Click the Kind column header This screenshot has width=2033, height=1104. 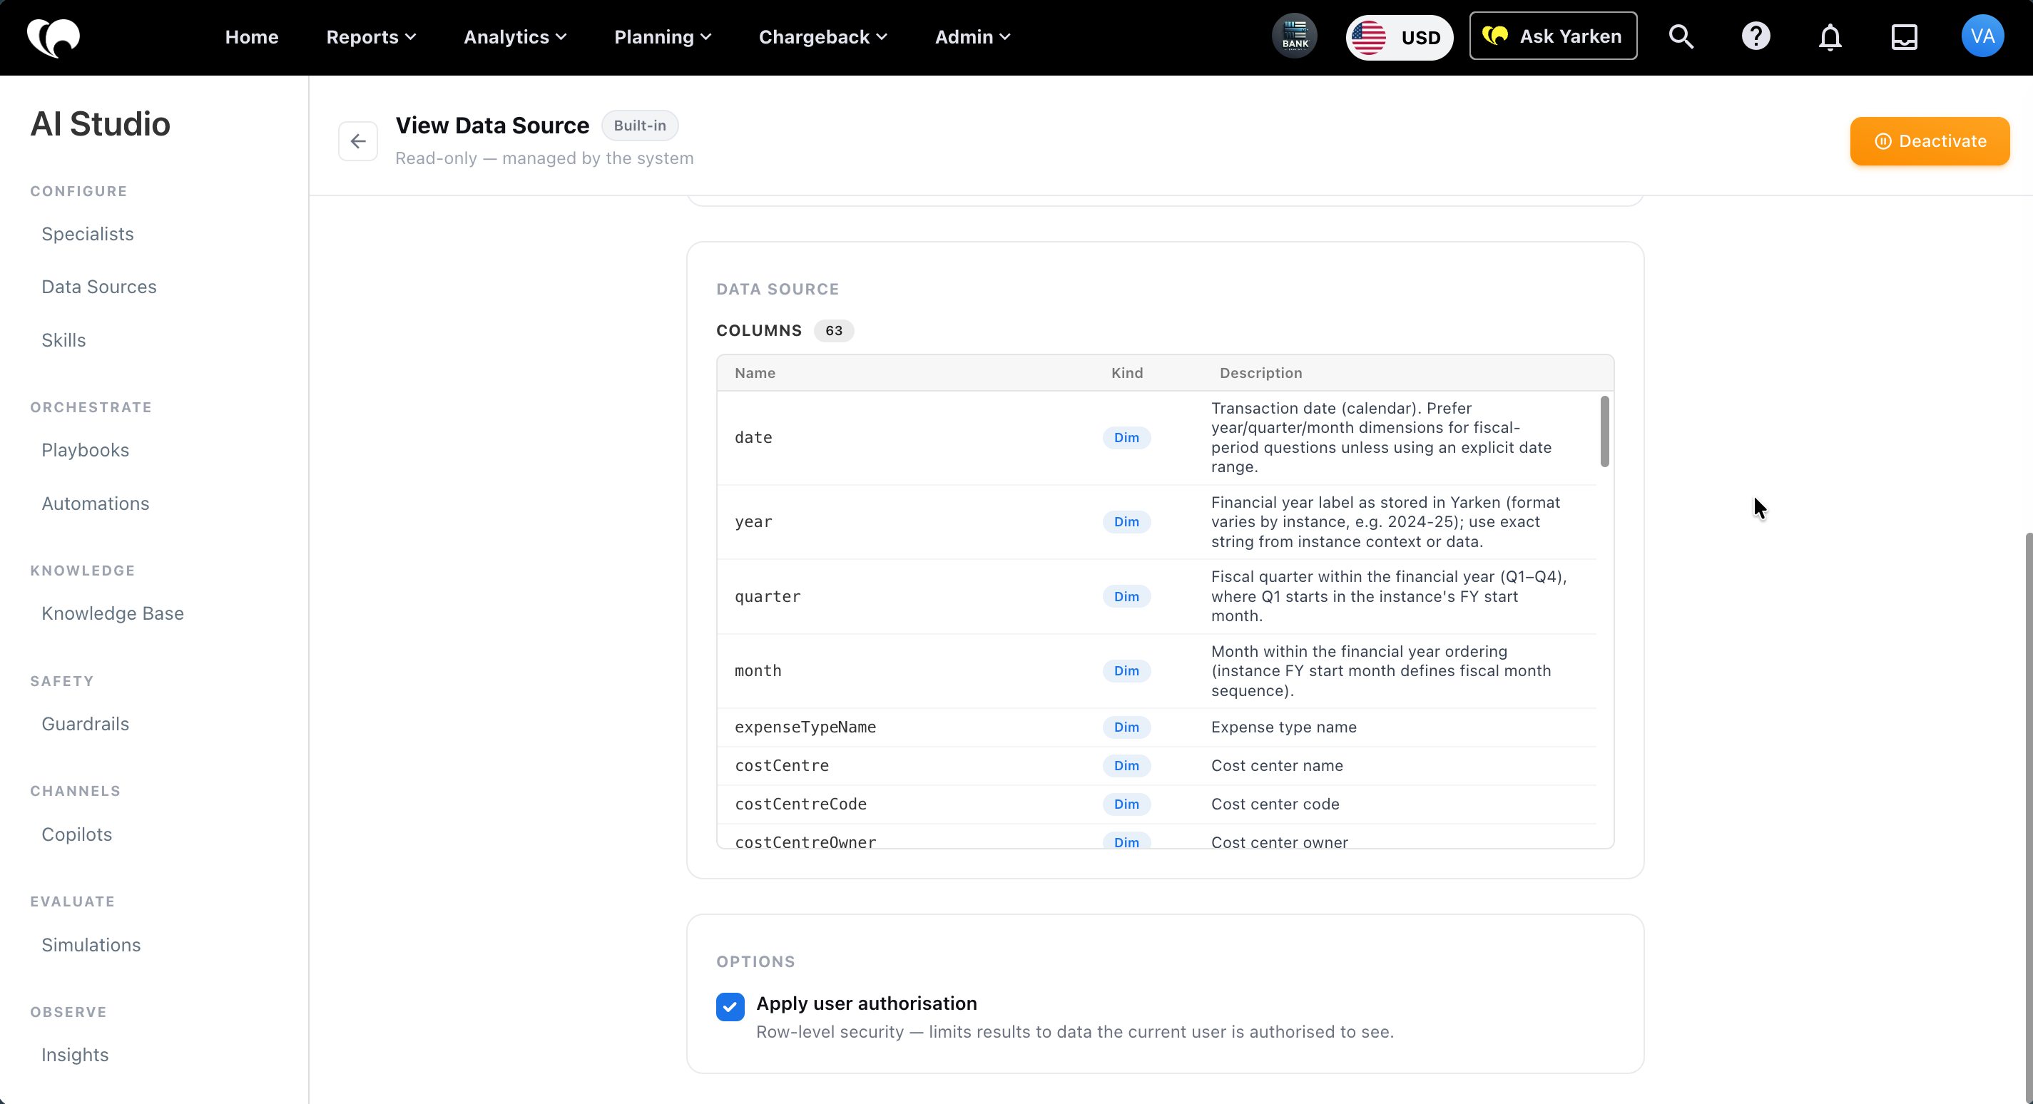click(x=1127, y=373)
